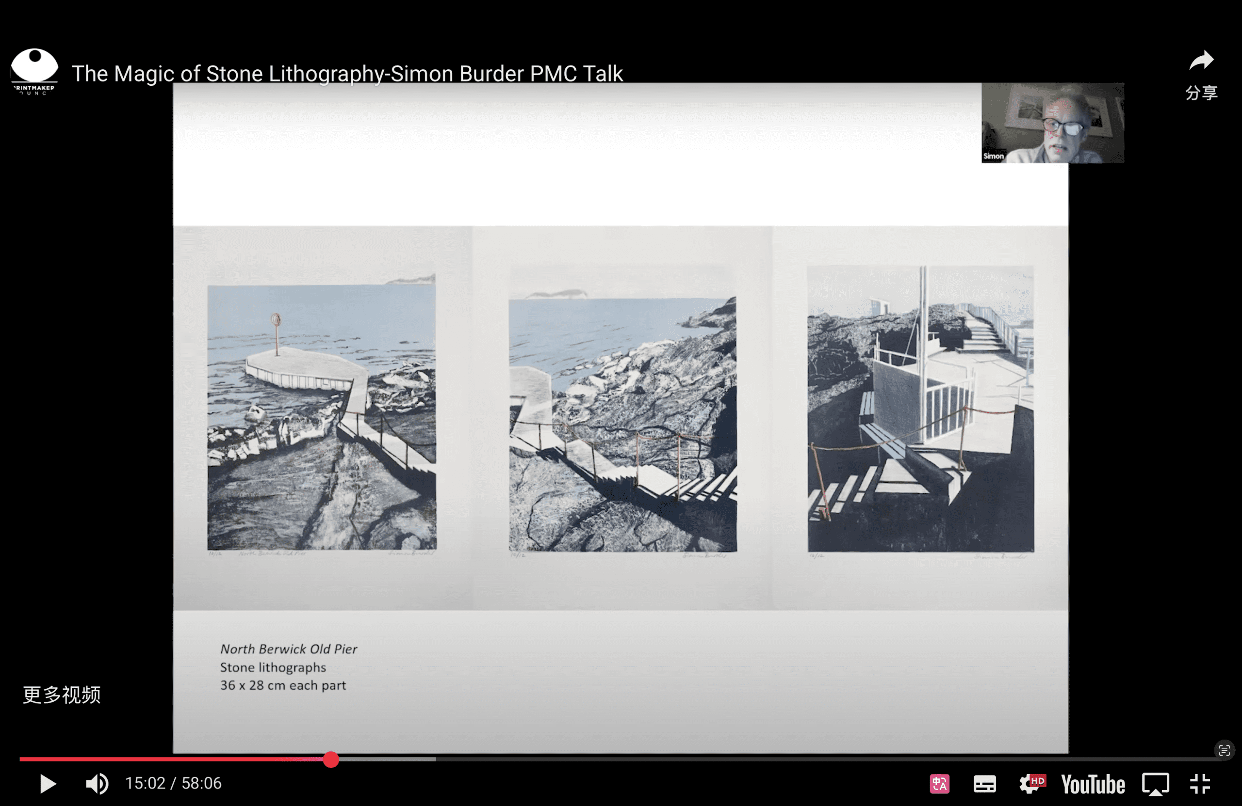Open the Printmakers Council channel logo
Viewport: 1242px width, 806px height.
point(34,71)
